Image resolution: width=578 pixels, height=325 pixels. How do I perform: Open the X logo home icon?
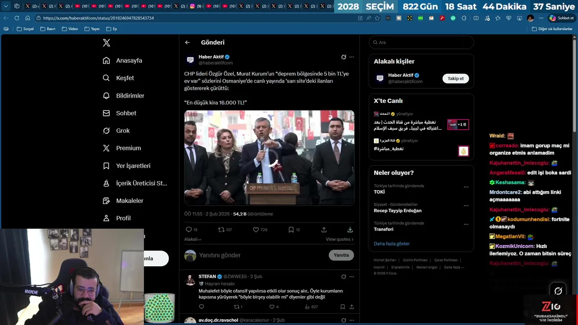click(107, 43)
